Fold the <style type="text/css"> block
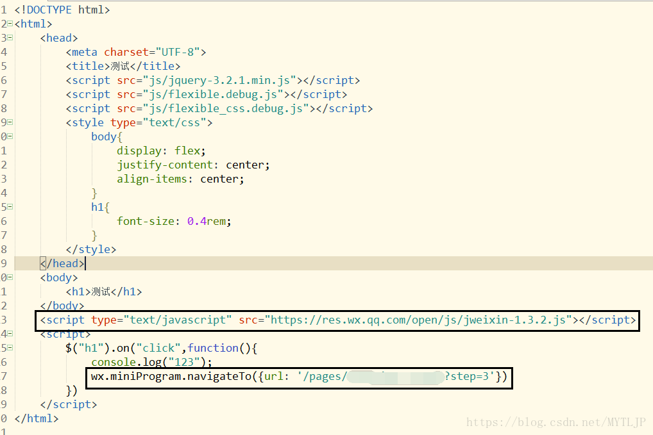 click(x=10, y=122)
